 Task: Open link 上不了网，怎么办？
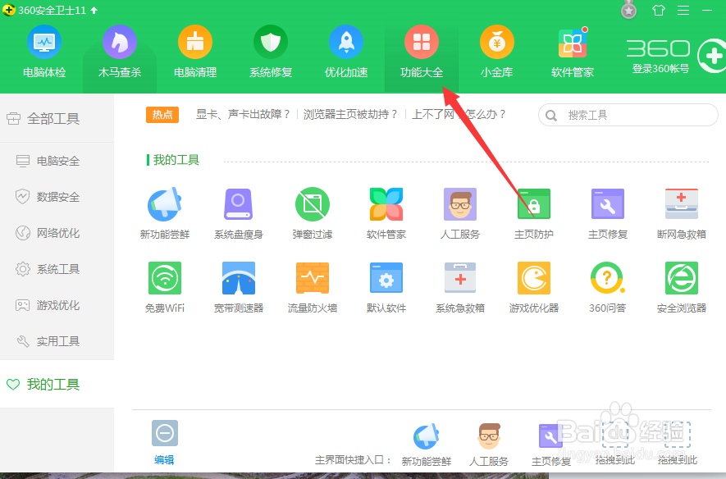point(459,114)
